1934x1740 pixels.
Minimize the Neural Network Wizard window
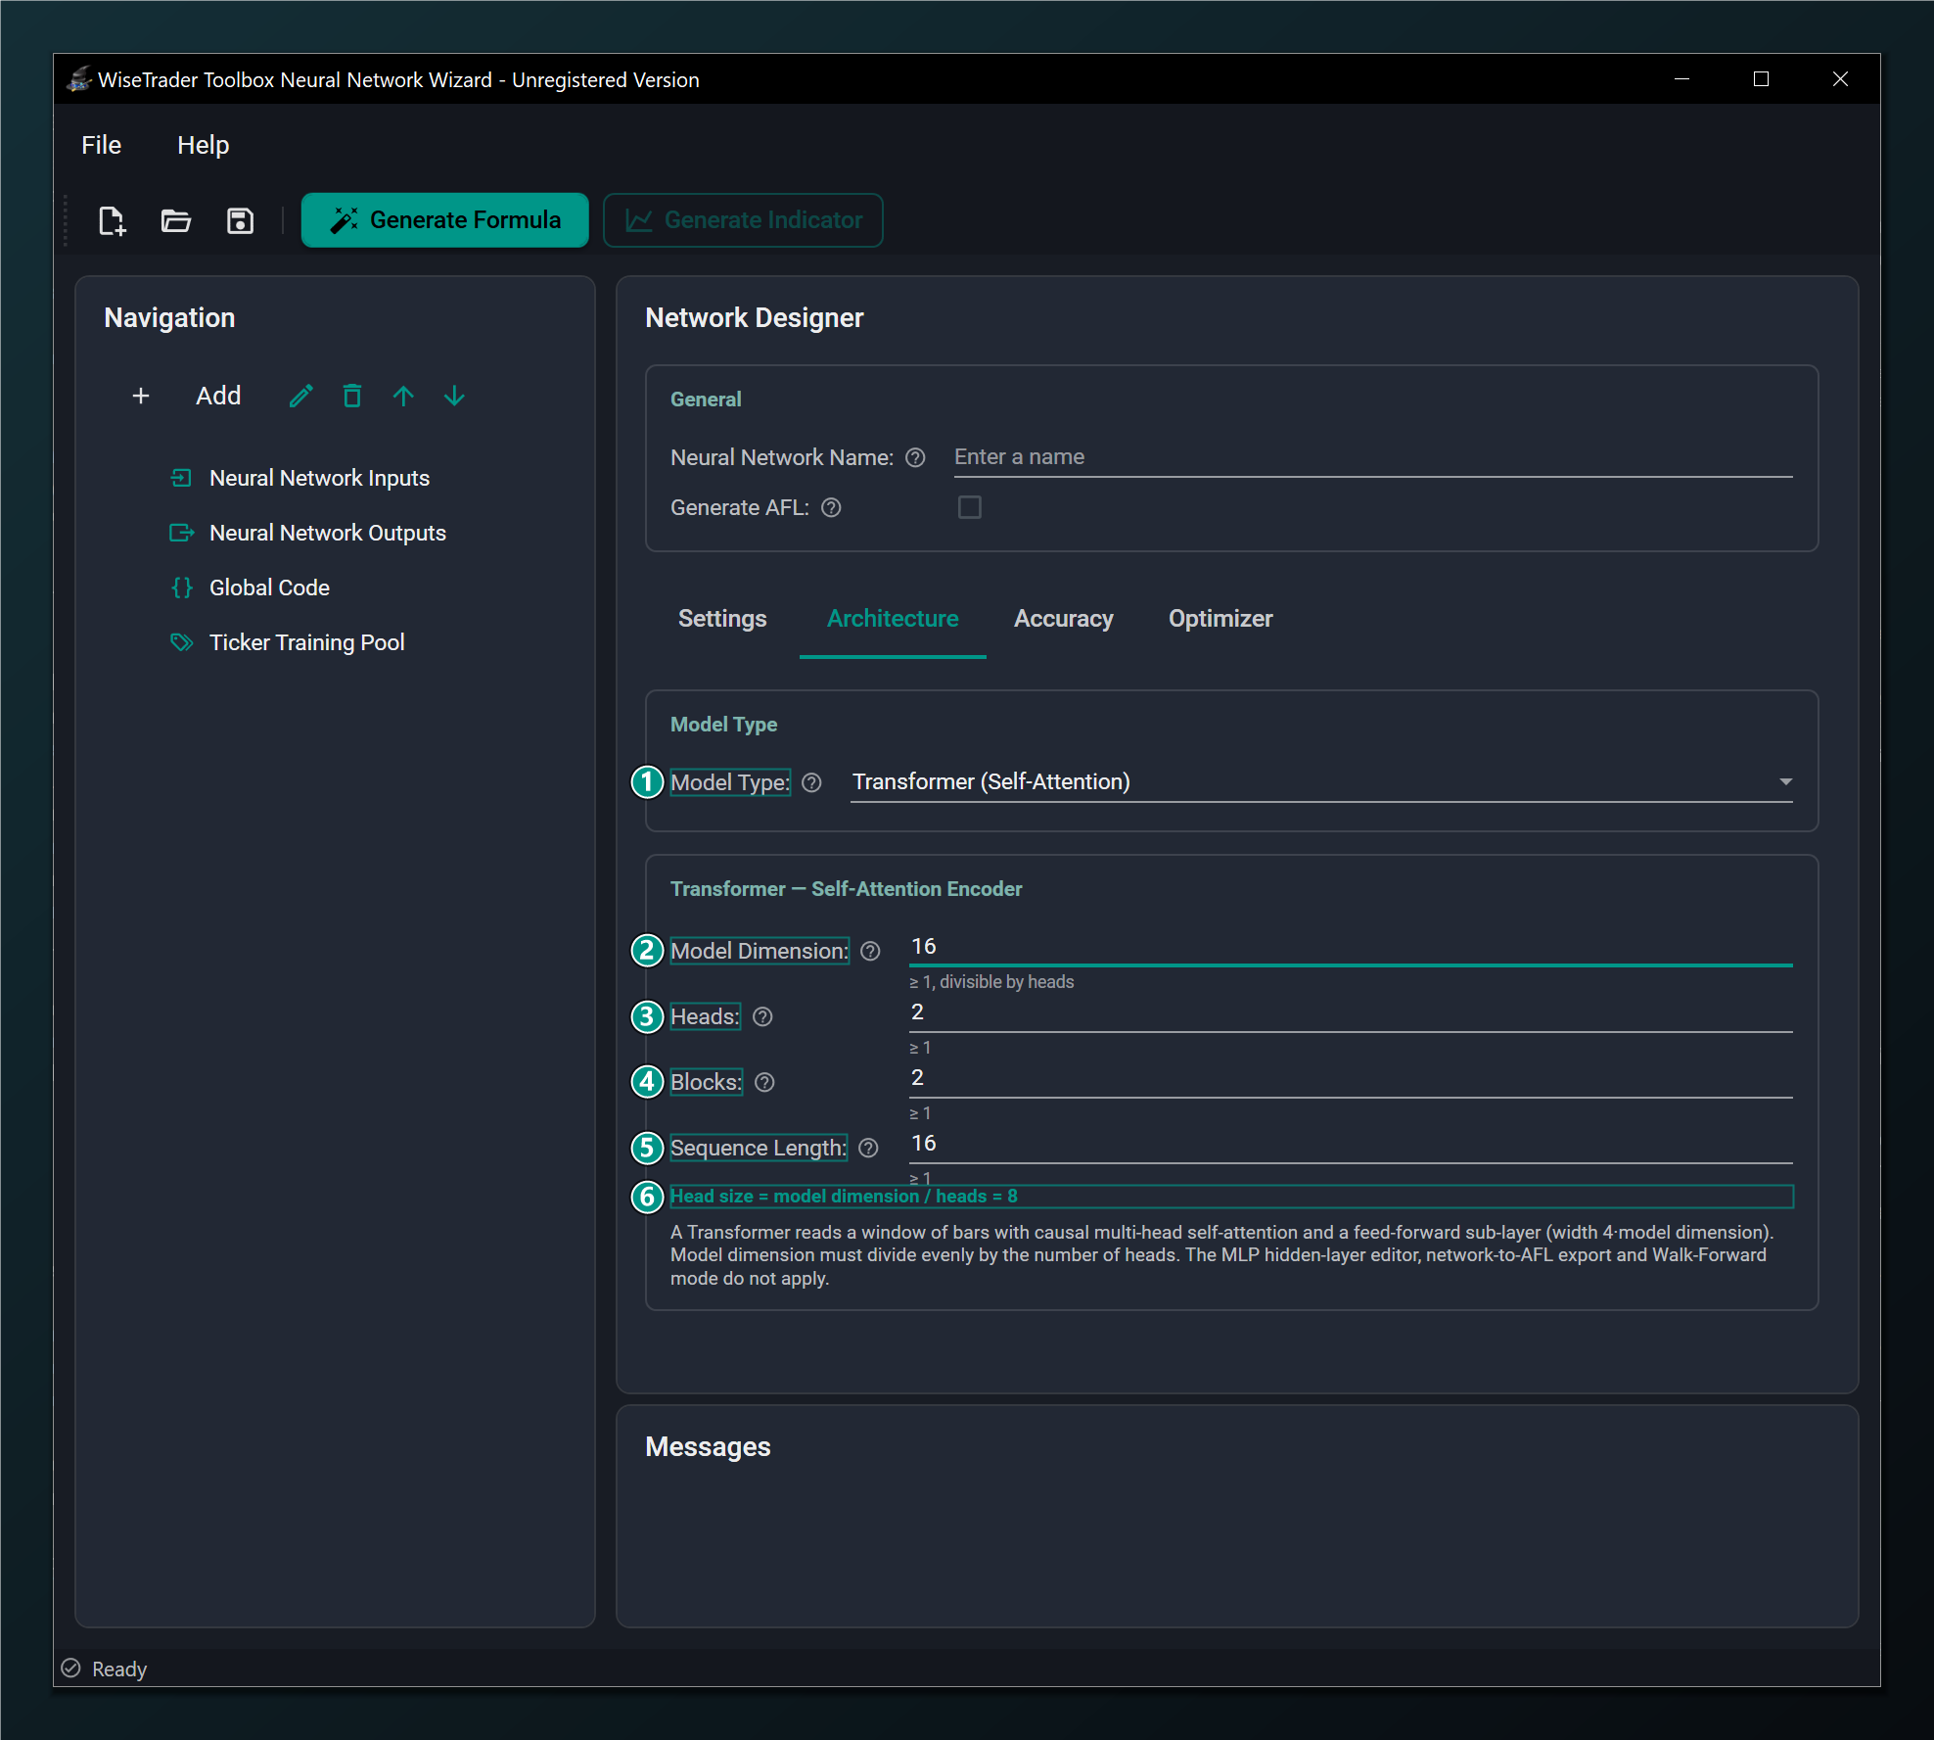pyautogui.click(x=1682, y=79)
